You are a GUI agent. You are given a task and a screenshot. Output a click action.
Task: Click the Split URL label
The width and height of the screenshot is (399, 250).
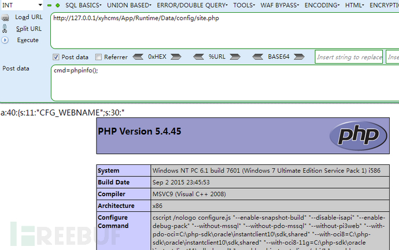click(x=29, y=29)
